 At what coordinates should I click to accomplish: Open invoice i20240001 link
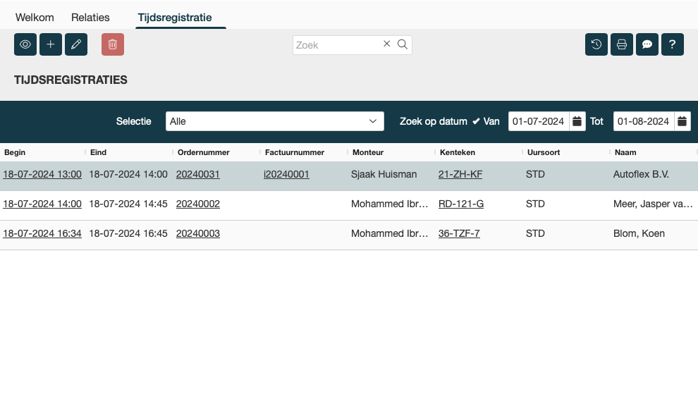[x=286, y=174]
